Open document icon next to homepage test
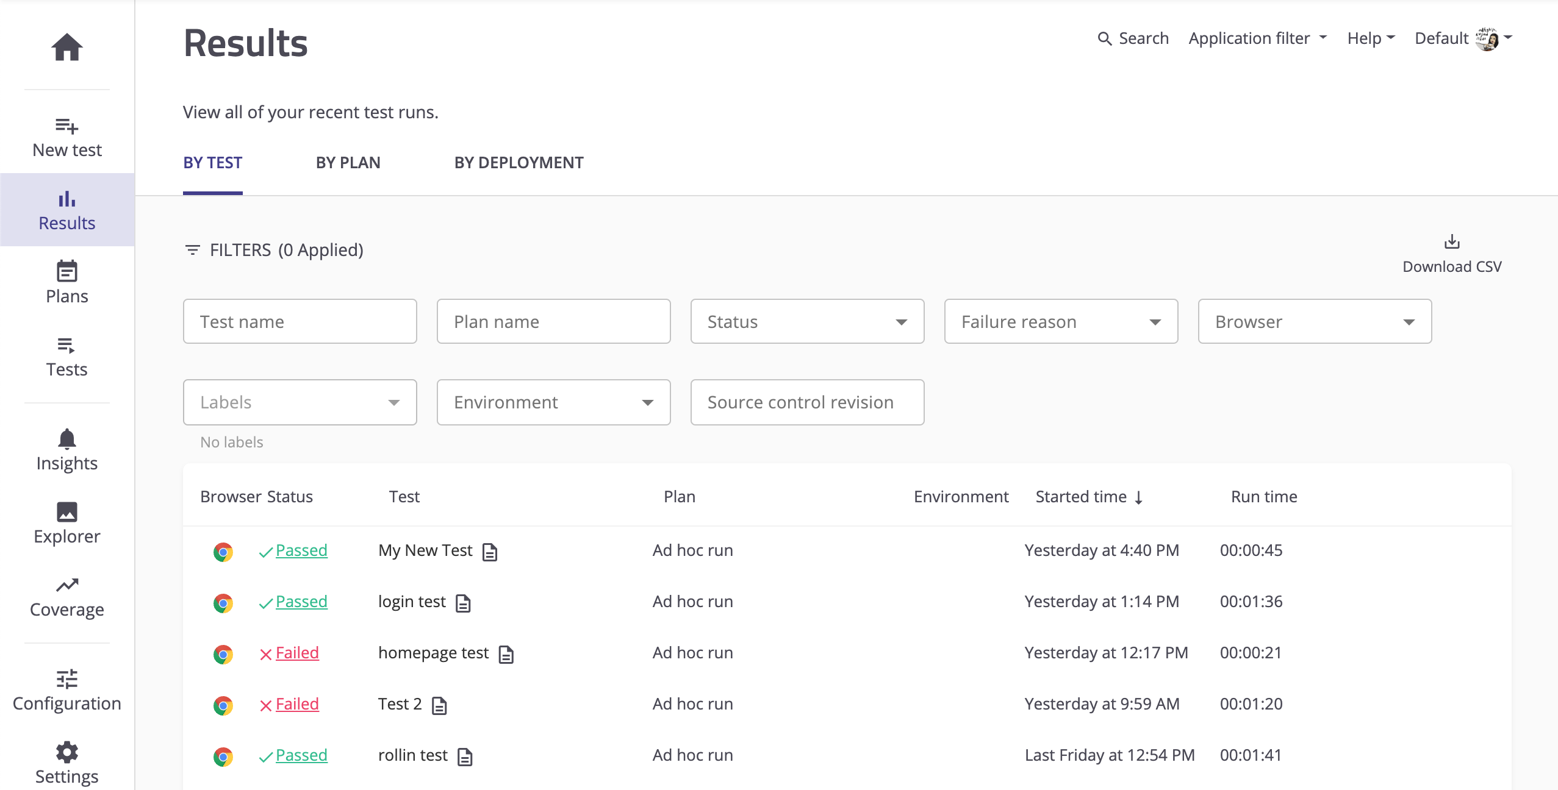 coord(506,655)
